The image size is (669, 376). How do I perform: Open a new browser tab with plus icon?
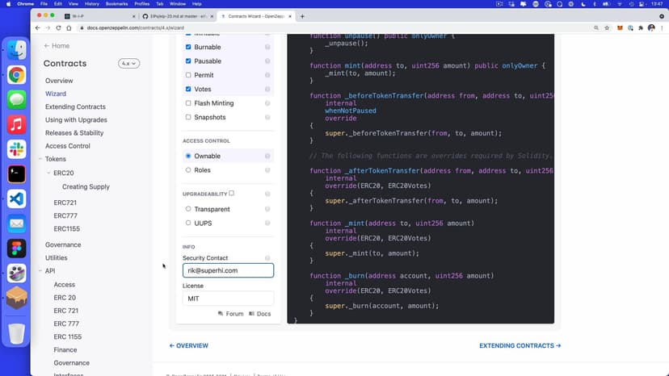(302, 16)
